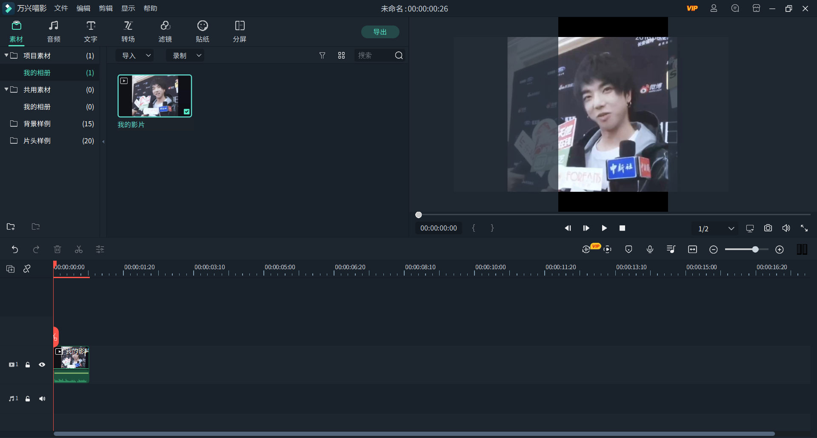Click the scissors split icon
The width and height of the screenshot is (817, 438).
(79, 250)
